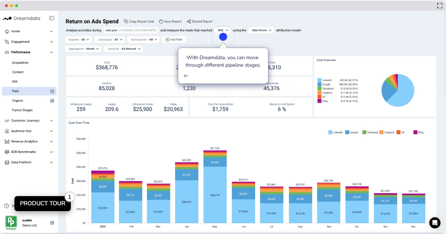Open the chat bubble in bottom corner

435,223
